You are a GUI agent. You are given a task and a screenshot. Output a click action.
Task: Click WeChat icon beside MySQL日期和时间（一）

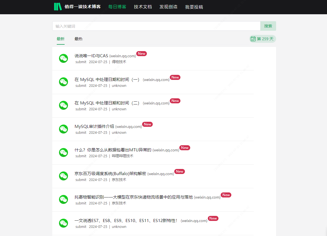tap(63, 82)
